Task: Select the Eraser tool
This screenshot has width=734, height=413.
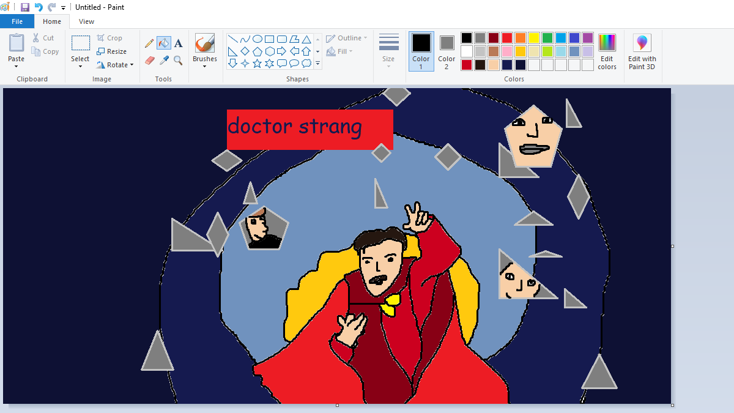Action: [149, 60]
